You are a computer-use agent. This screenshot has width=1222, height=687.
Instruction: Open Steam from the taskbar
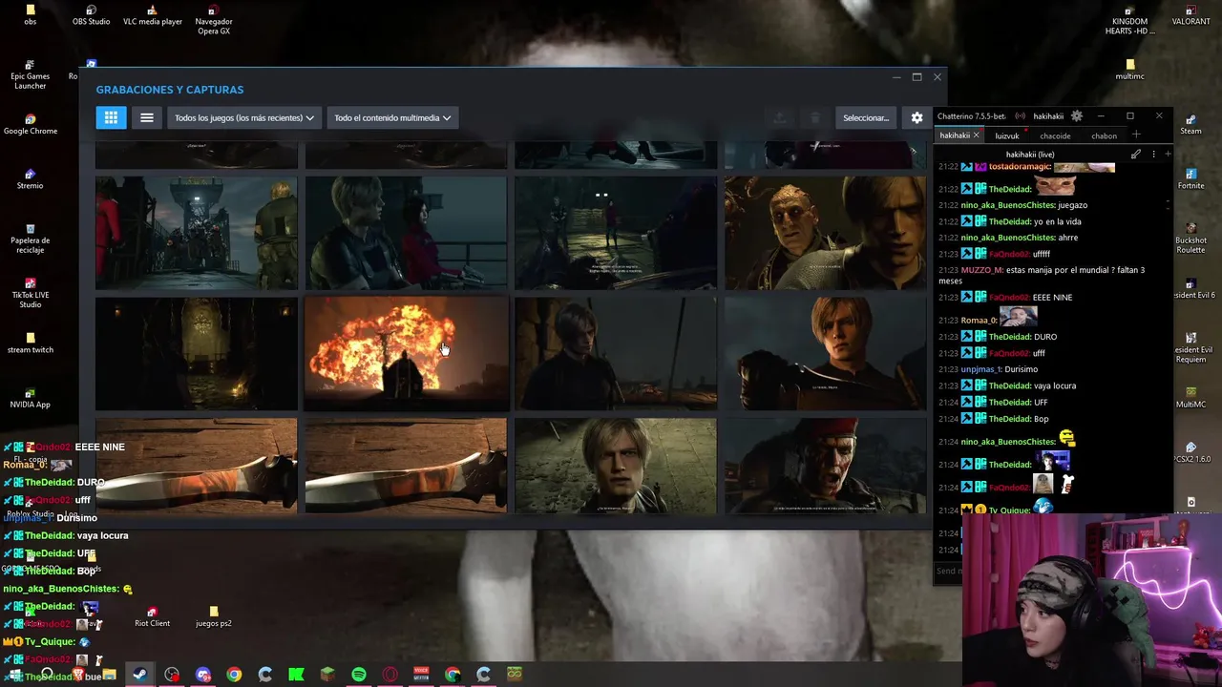[x=139, y=674]
